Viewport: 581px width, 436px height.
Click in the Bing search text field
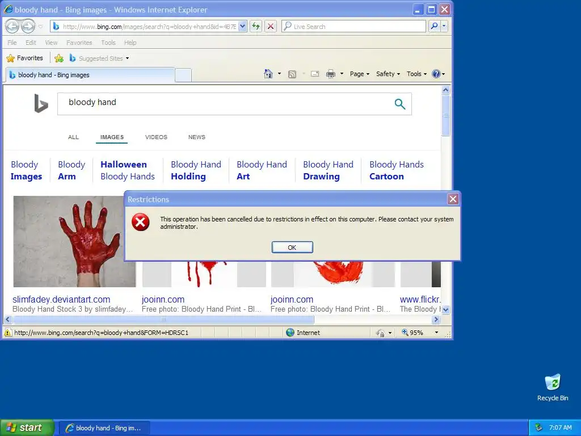[x=226, y=104]
